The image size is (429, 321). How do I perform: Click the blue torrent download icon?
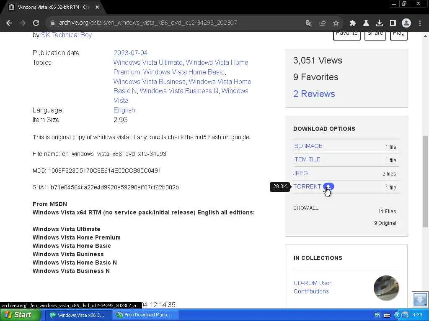pos(328,186)
